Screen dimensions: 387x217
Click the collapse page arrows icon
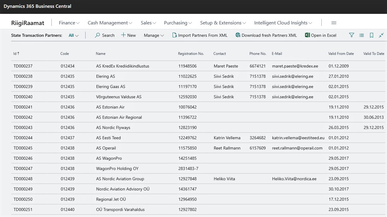381,35
